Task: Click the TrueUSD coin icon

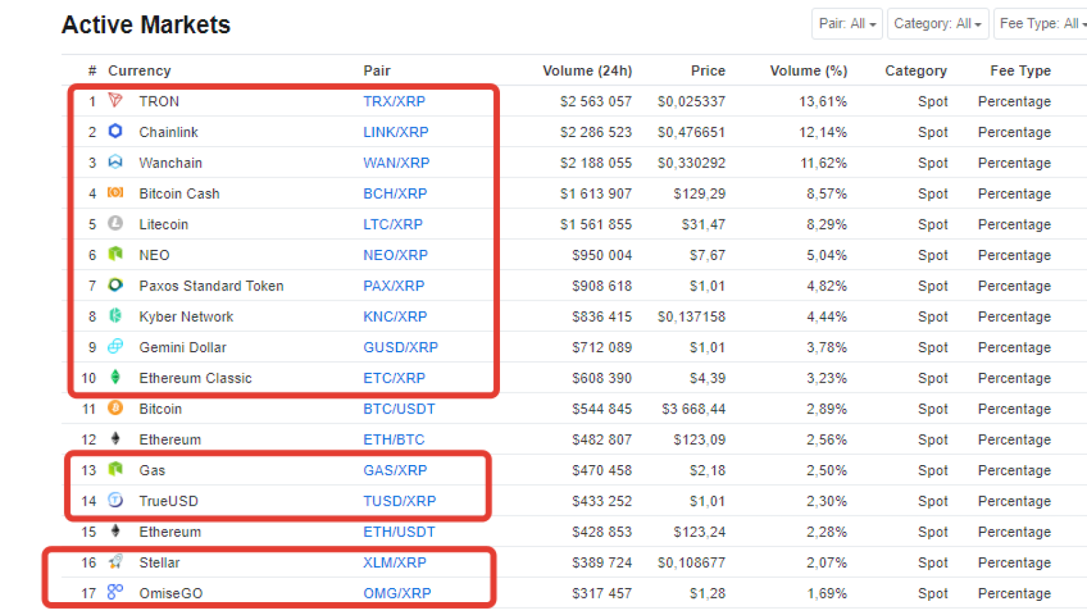Action: click(x=115, y=500)
